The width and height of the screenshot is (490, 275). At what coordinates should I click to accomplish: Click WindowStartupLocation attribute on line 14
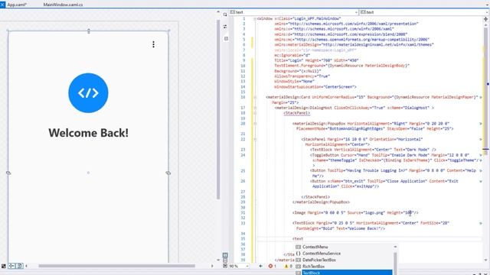coord(315,86)
